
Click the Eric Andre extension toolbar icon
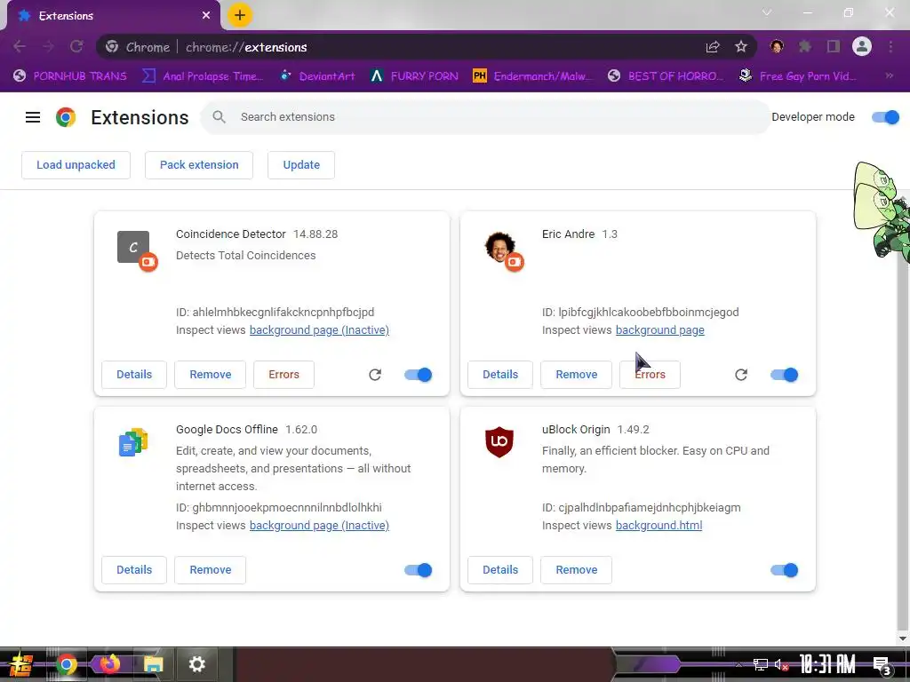point(777,46)
